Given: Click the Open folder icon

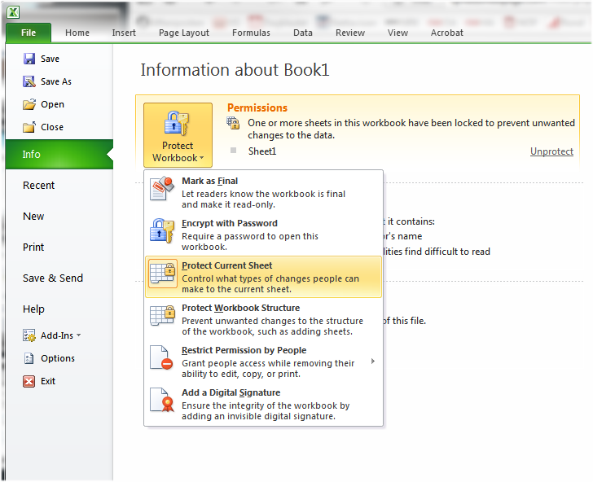Looking at the screenshot, I should (x=29, y=104).
